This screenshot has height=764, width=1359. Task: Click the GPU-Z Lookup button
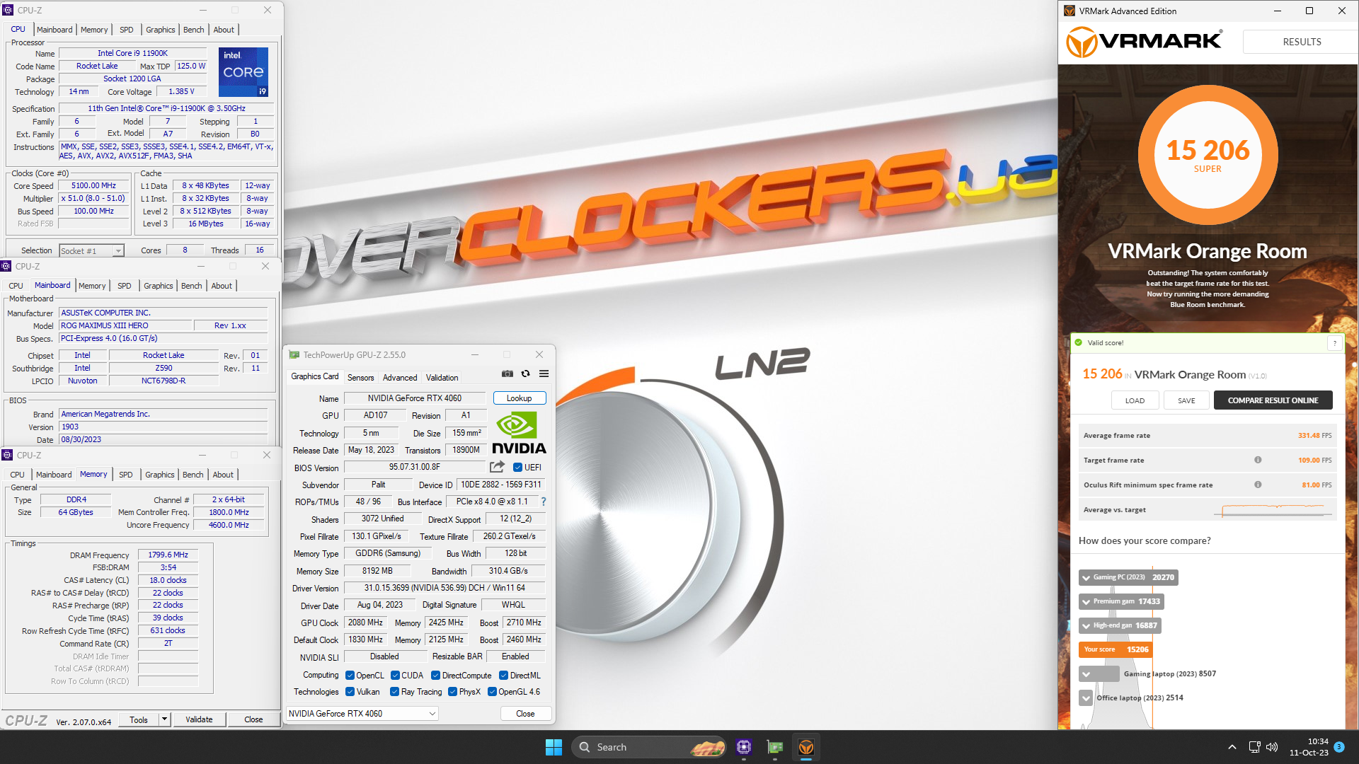[520, 398]
